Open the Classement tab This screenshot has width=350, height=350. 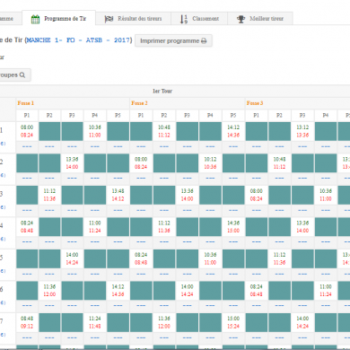[x=199, y=19]
